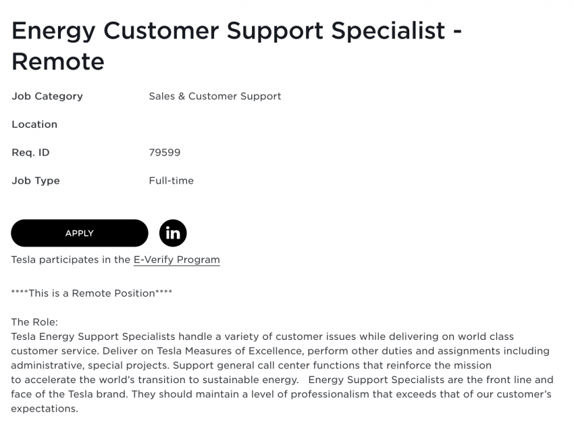Click the requisition number 79599
574x425 pixels.
pos(165,153)
